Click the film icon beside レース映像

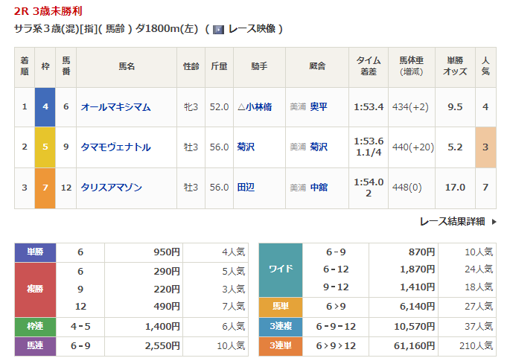point(218,29)
